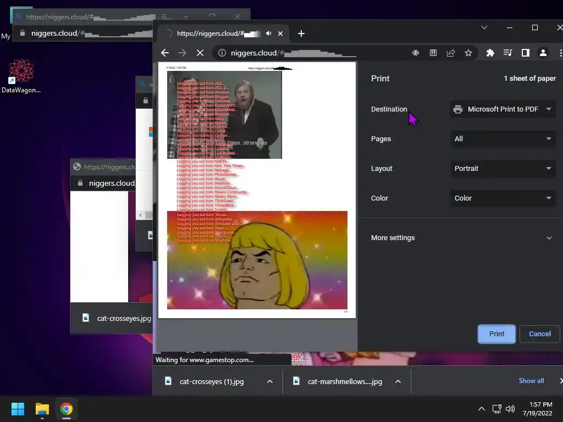The width and height of the screenshot is (563, 422).
Task: Open the Pages dropdown set to All
Action: pyautogui.click(x=503, y=139)
